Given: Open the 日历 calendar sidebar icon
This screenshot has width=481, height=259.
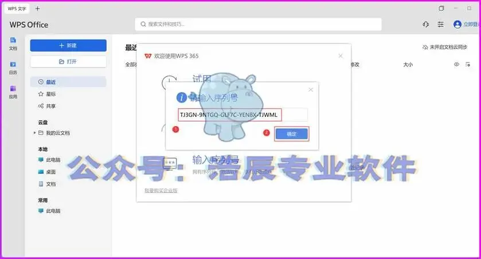Looking at the screenshot, I should coord(13,68).
